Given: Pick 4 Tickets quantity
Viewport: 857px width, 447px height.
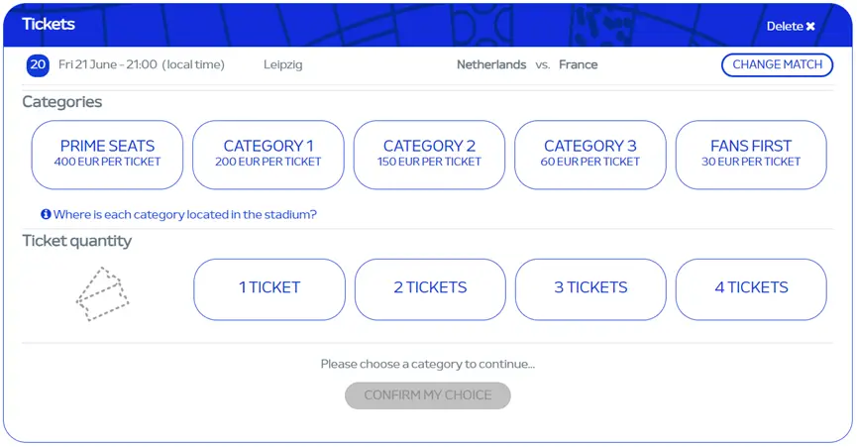Looking at the screenshot, I should [751, 289].
